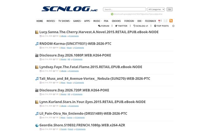The width and height of the screenshot is (210, 131).
Task: Click 0 Comments under Geordie.Shore post
Action: click(x=81, y=129)
